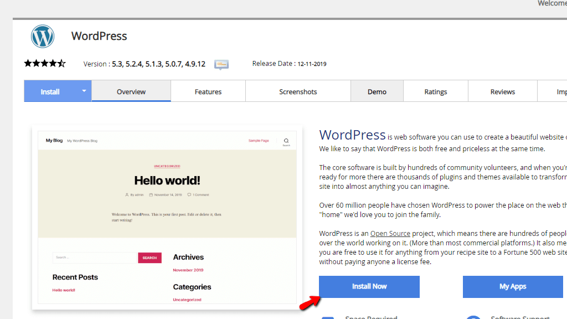Open the Reviews tab
The height and width of the screenshot is (319, 567).
coord(503,91)
